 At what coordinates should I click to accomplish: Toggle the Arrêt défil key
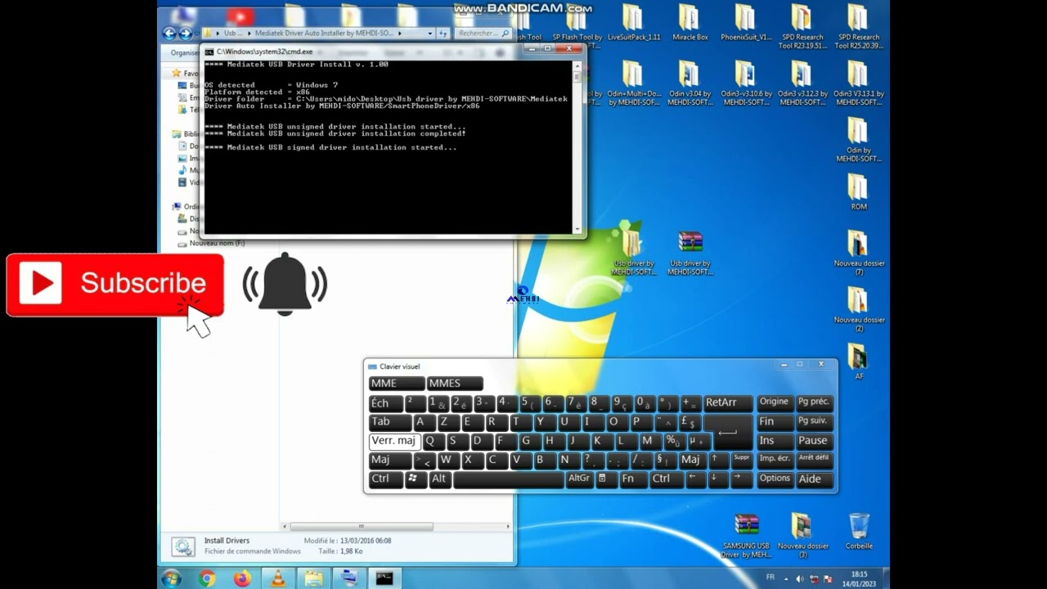(x=814, y=460)
